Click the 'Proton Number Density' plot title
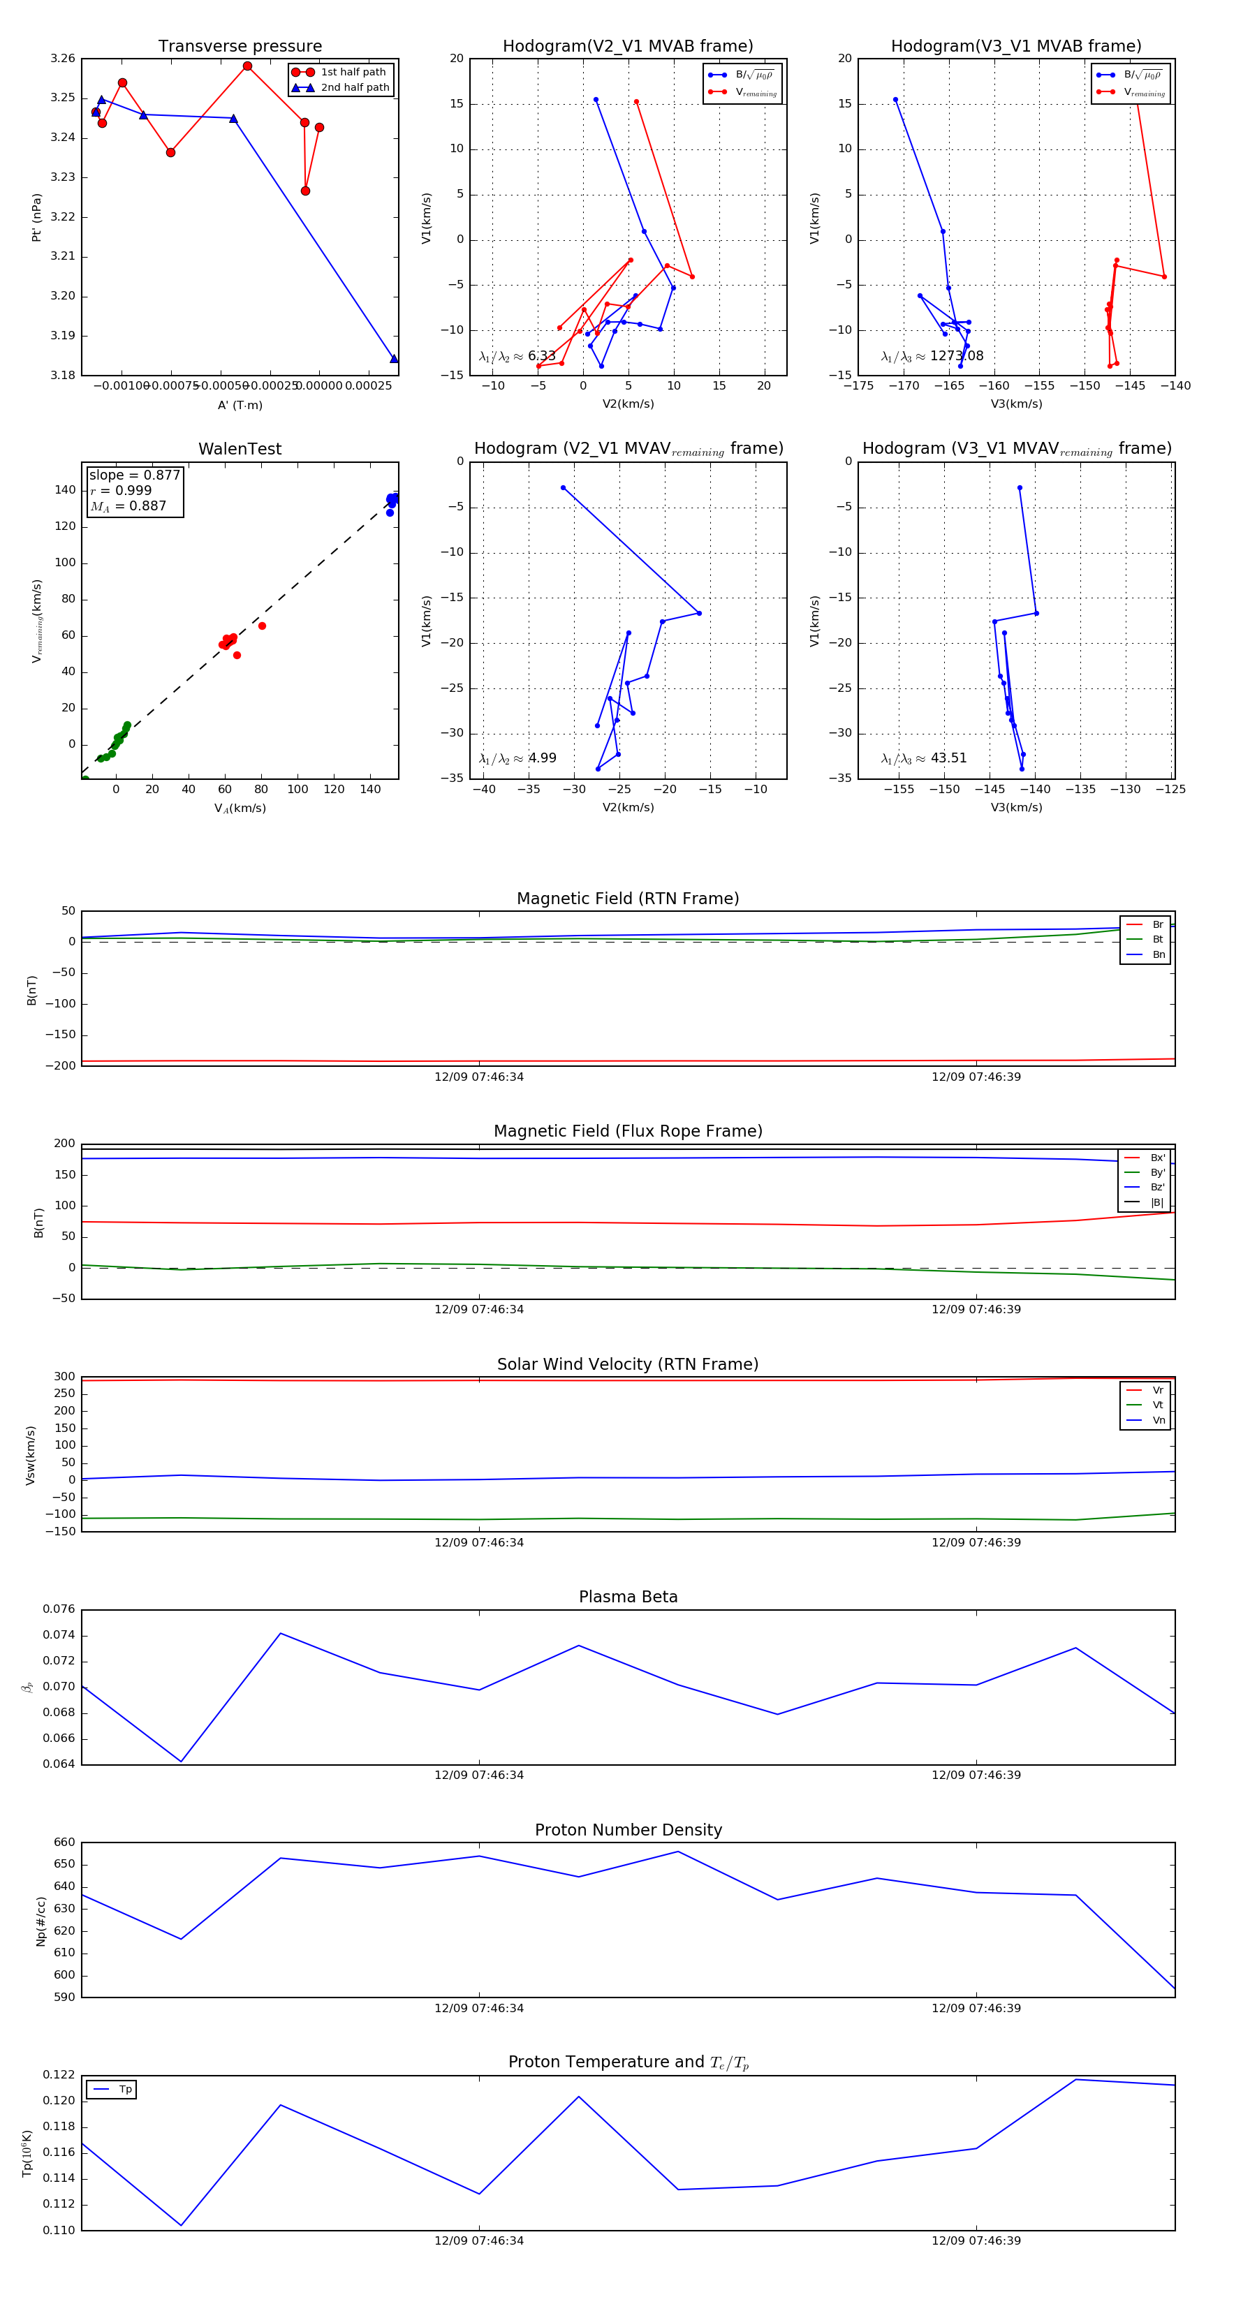Viewport: 1257px width, 2304px height. coord(628,1830)
